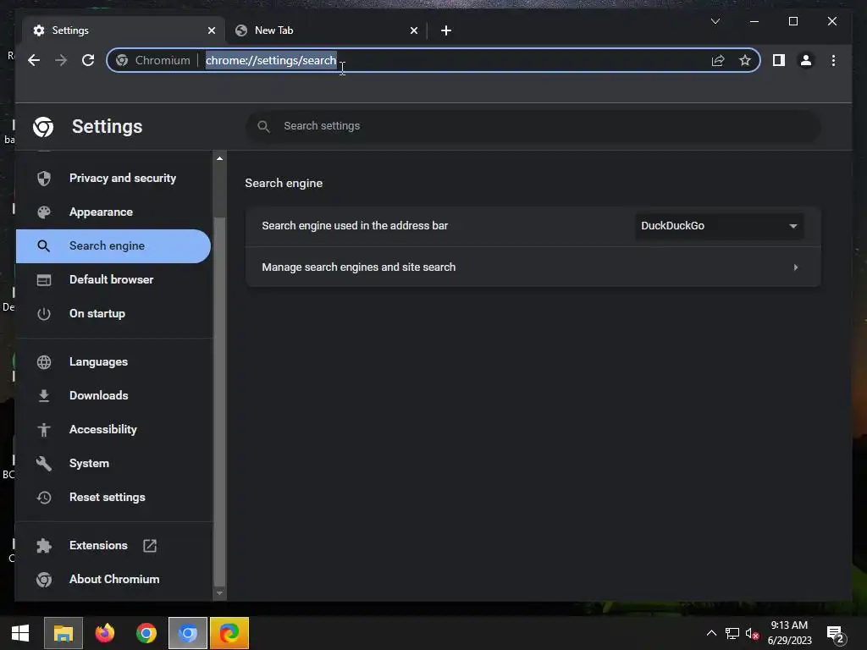Click the magnifier icon in Search settings
Screen dimensions: 867x650
click(x=264, y=126)
